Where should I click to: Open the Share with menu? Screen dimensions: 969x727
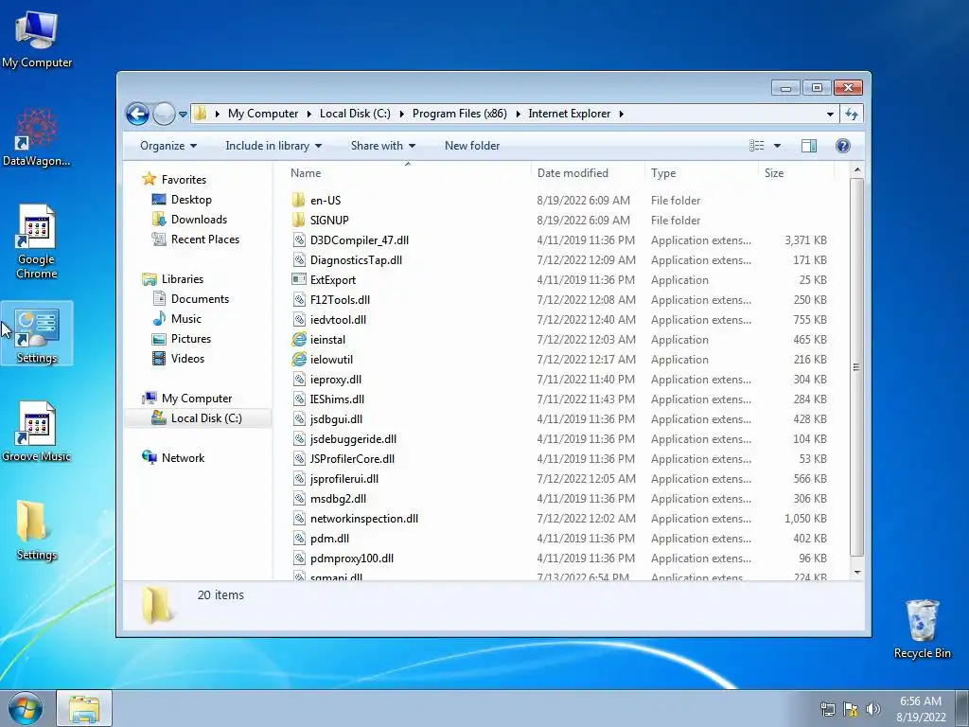click(382, 146)
